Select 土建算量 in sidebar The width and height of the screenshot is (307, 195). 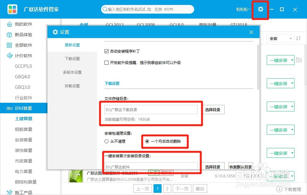[x=24, y=119]
